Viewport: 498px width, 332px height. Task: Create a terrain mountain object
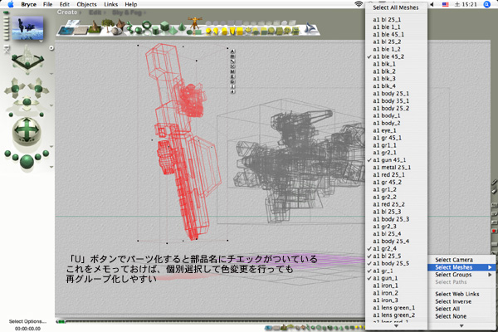pos(94,27)
